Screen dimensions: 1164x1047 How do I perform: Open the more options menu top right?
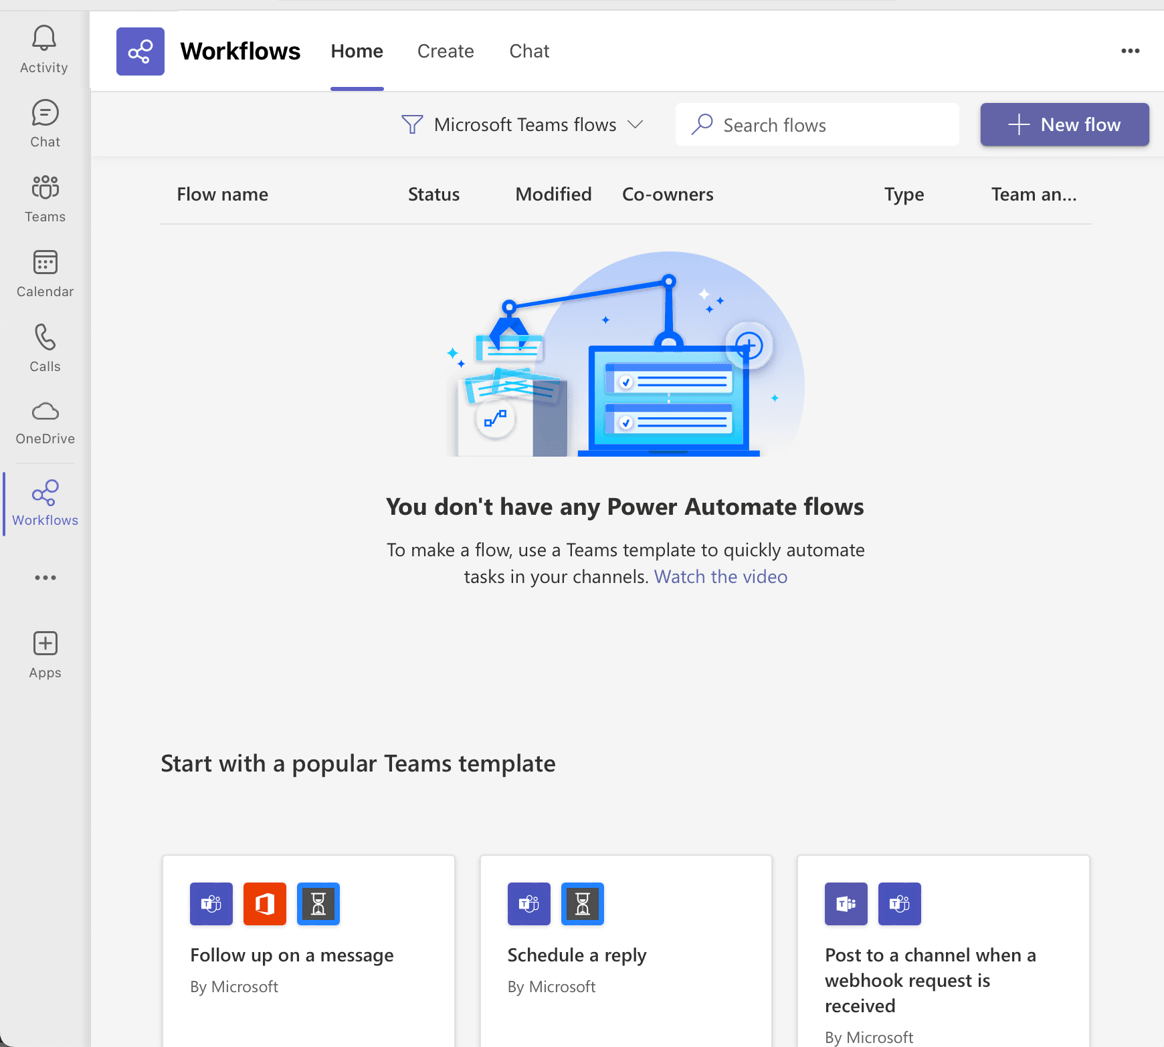point(1131,51)
